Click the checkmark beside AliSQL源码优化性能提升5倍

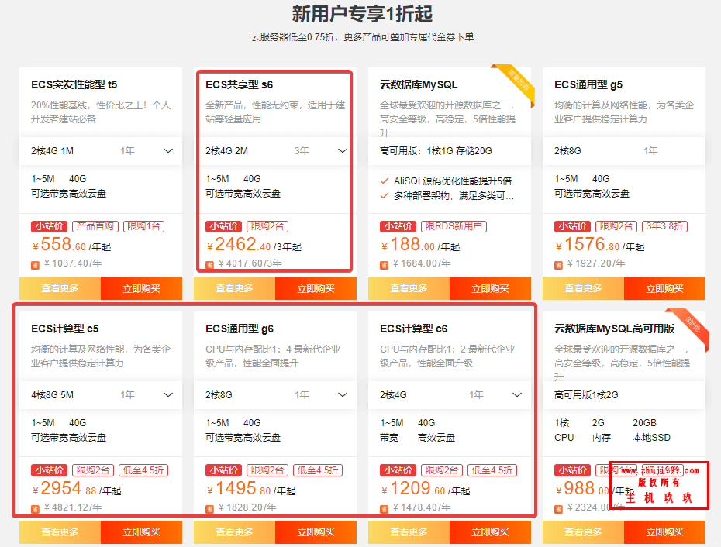point(385,181)
